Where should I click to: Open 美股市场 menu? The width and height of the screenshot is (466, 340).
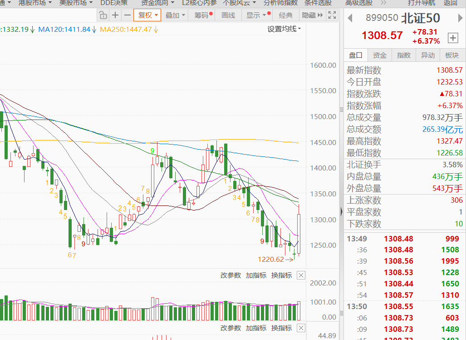pyautogui.click(x=76, y=3)
